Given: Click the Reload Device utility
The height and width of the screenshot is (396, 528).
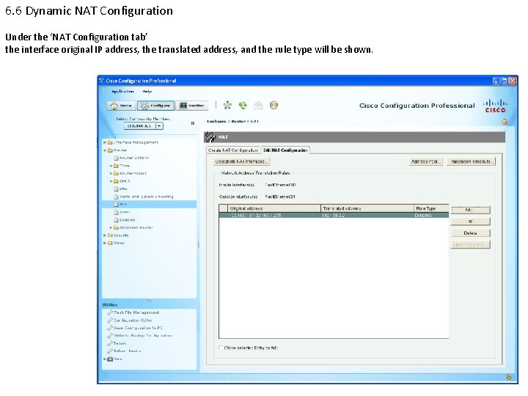Looking at the screenshot, I should pos(128,351).
